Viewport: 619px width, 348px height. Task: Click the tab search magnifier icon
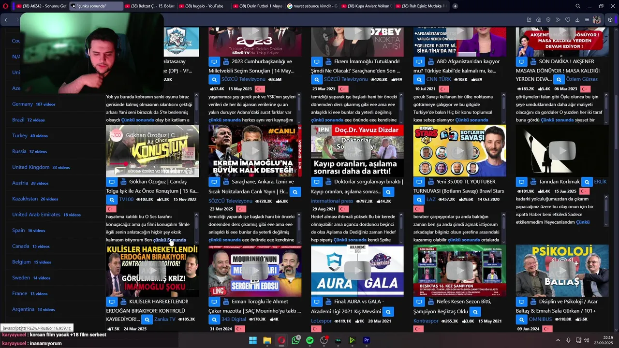point(578,6)
